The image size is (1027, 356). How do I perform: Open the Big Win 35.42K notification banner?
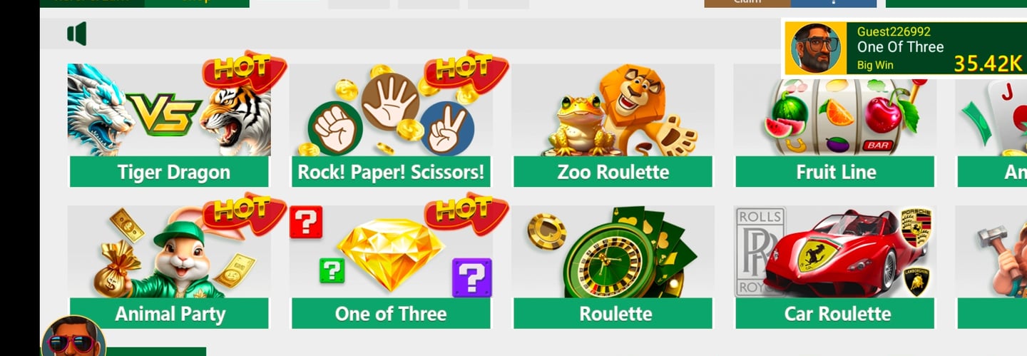pyautogui.click(x=904, y=48)
